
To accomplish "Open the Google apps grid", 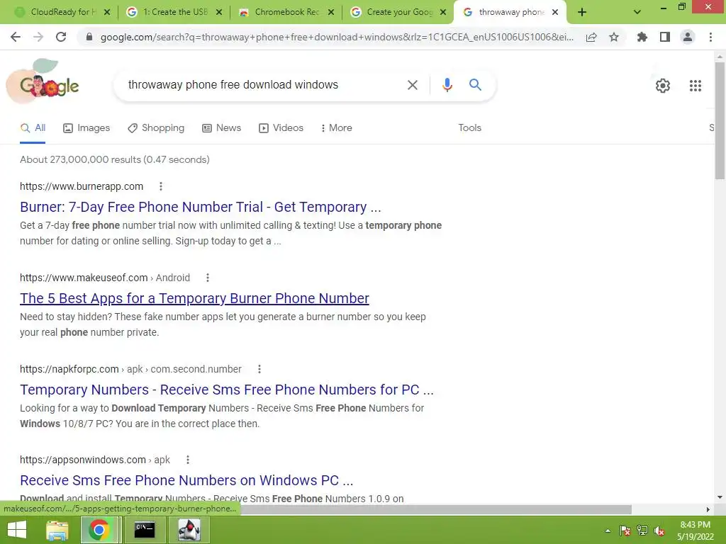I will [695, 86].
